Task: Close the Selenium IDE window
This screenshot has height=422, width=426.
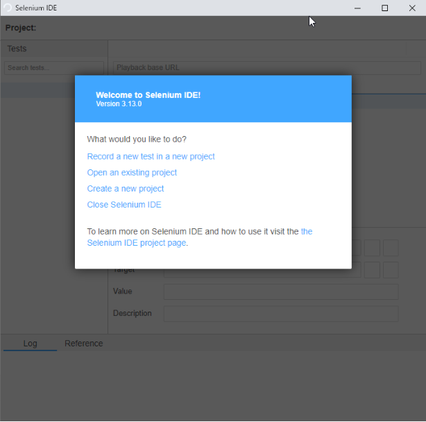Action: (412, 8)
